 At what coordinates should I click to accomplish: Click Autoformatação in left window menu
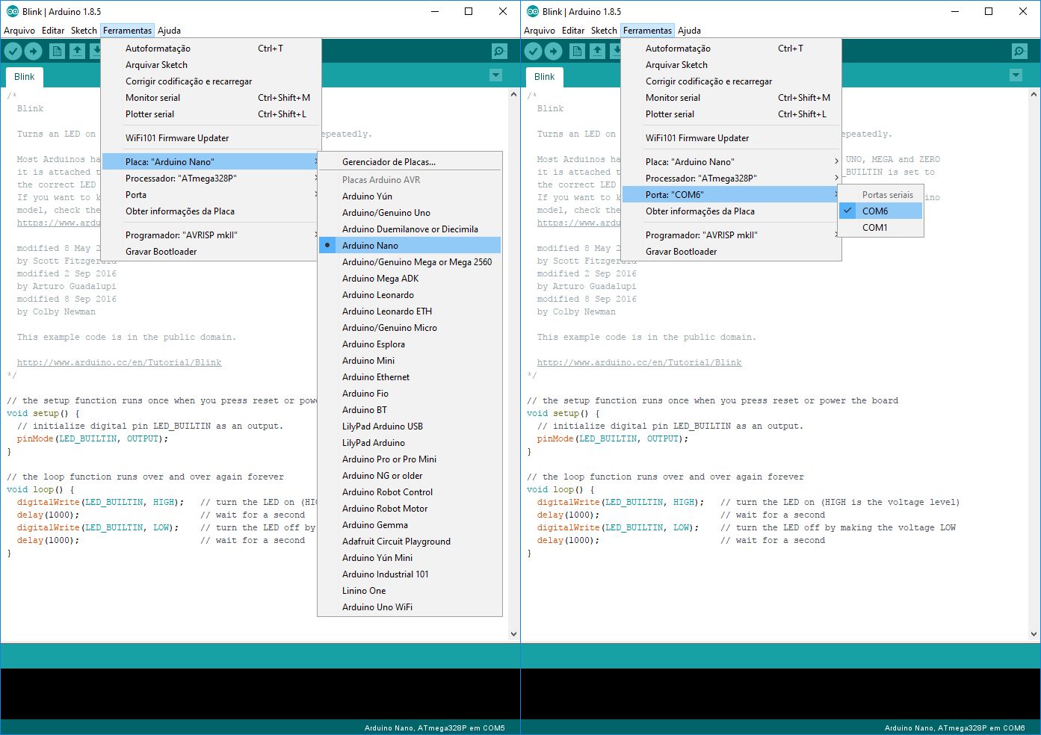[211, 48]
